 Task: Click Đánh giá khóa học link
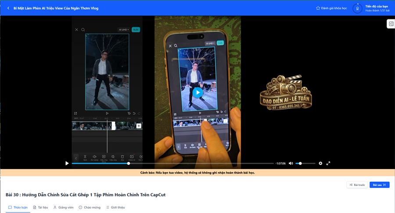[x=334, y=8]
